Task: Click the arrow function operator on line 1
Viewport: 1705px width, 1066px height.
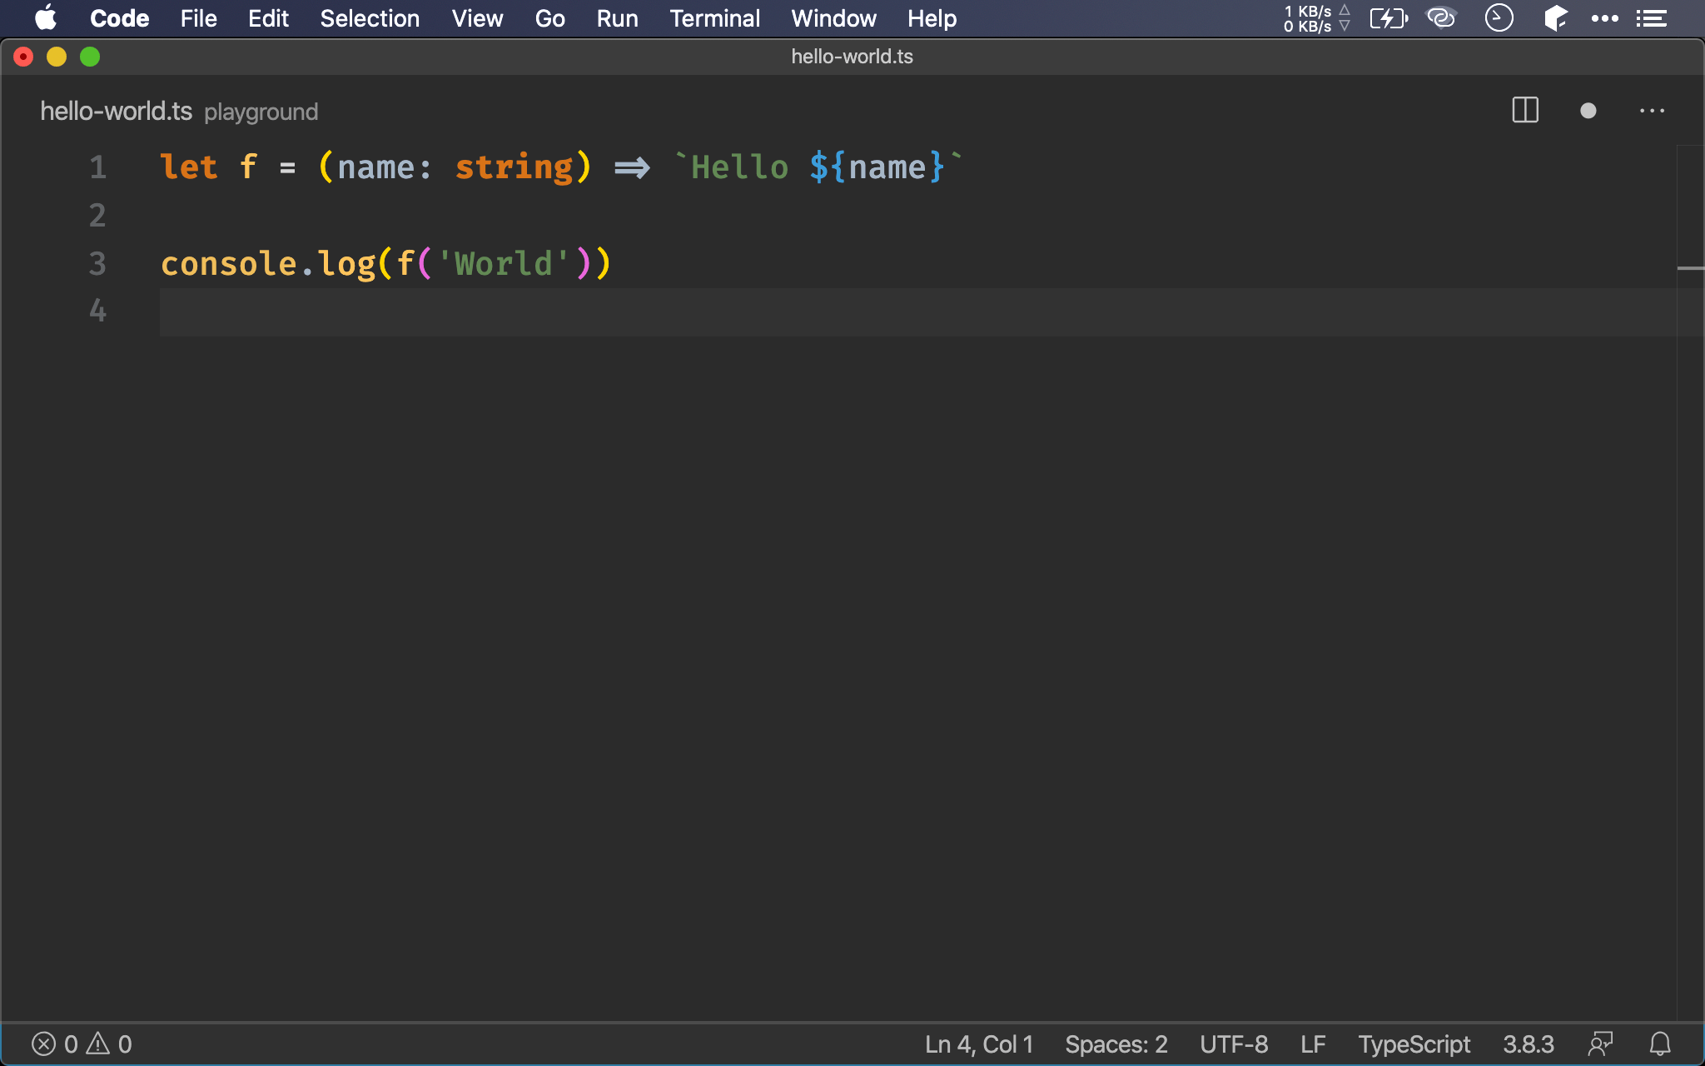Action: coord(633,168)
